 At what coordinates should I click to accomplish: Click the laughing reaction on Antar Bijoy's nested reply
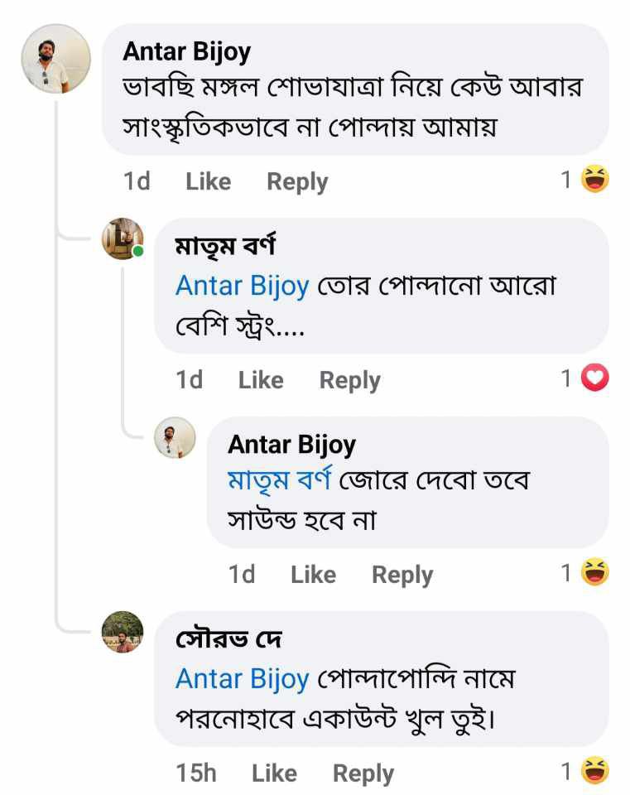(594, 572)
